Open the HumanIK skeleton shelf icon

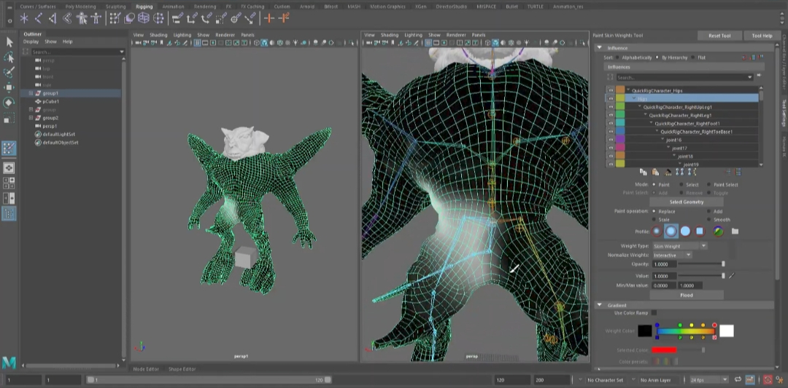96,18
